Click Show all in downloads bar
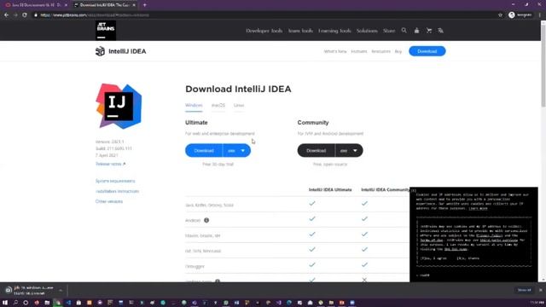This screenshot has width=546, height=307. [524, 290]
